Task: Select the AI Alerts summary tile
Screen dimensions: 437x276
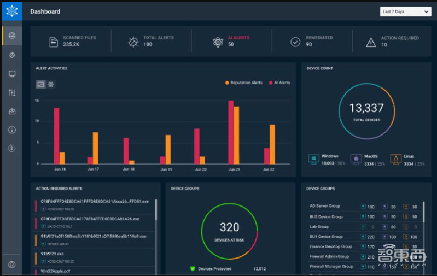Action: pos(231,42)
